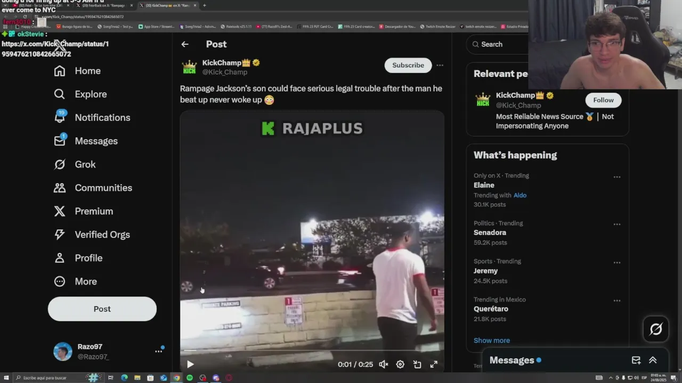Open the Elaine trending topic
This screenshot has height=383, width=682.
[484, 185]
